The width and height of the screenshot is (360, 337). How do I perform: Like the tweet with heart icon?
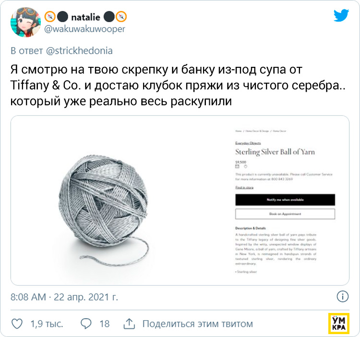click(x=17, y=324)
